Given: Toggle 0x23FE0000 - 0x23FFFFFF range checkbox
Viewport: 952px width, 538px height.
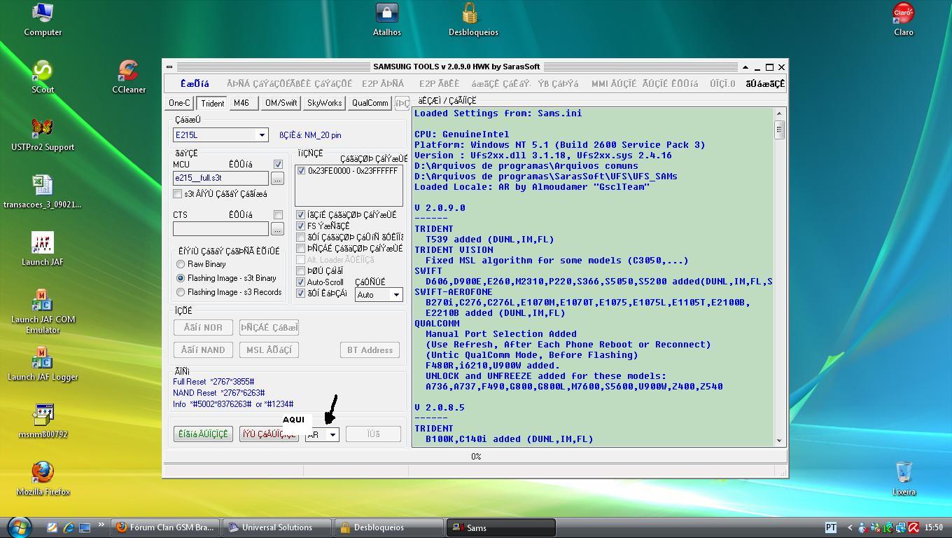Looking at the screenshot, I should tap(301, 171).
